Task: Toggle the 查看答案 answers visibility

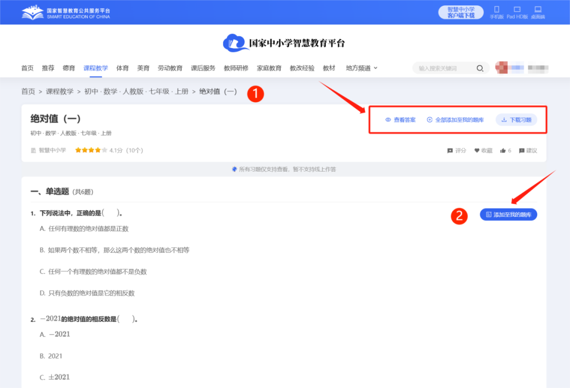Action: tap(402, 120)
